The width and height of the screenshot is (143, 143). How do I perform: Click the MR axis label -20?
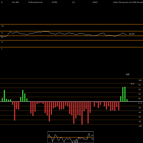point(140,108)
